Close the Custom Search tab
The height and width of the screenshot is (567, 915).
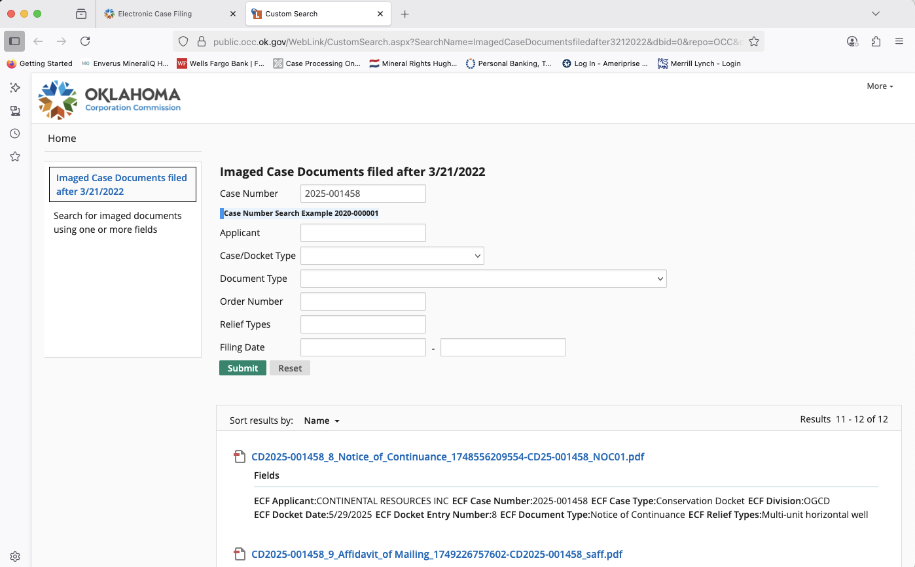pos(380,14)
